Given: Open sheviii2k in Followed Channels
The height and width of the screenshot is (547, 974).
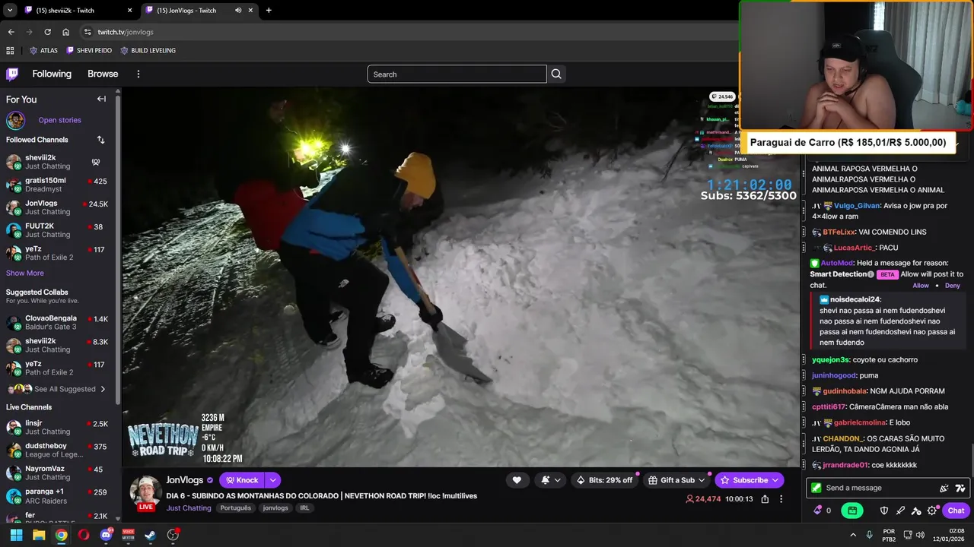Looking at the screenshot, I should (x=58, y=162).
